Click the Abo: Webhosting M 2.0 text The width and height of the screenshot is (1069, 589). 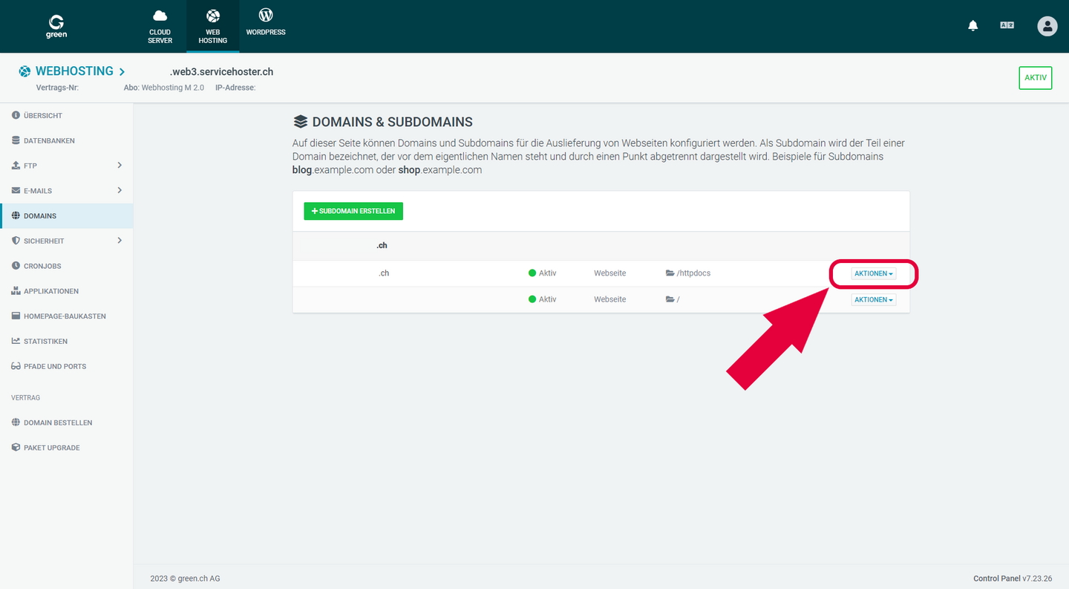pos(163,88)
